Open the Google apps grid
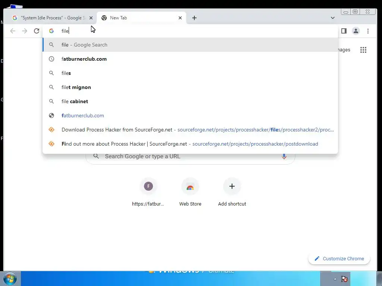382x286 pixels. coord(363,50)
